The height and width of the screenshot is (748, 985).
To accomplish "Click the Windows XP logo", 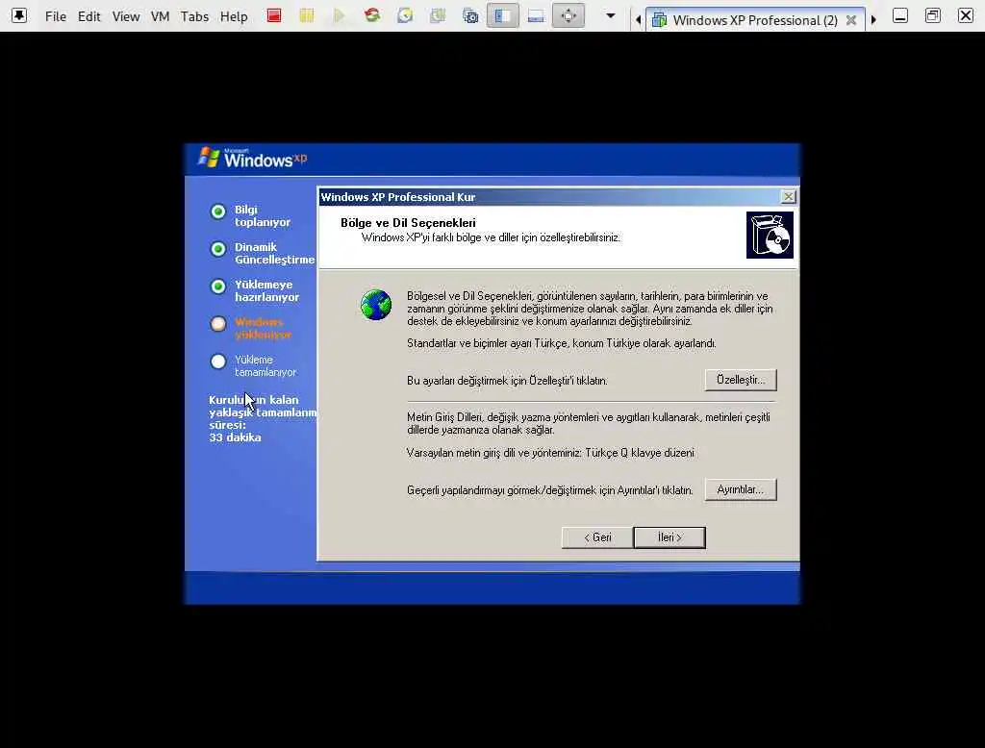I will point(253,158).
